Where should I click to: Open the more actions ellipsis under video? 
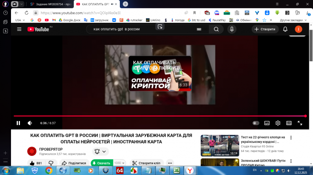[170, 163]
